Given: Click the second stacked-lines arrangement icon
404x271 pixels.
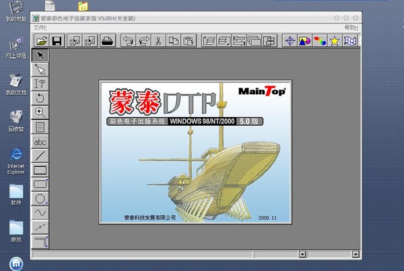Looking at the screenshot, I should point(224,40).
